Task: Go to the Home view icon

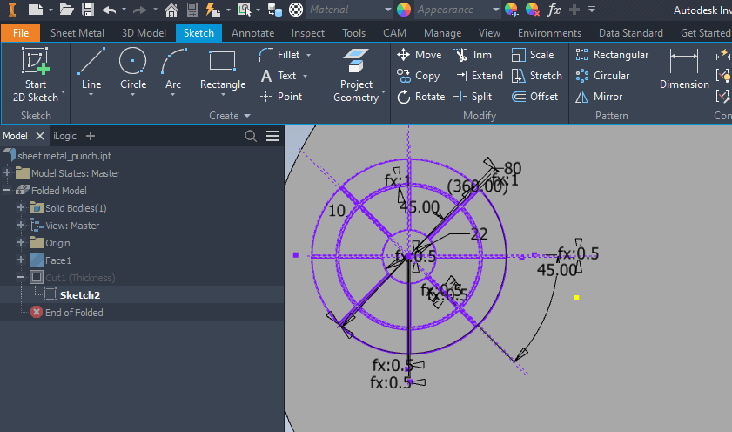Action: point(171,10)
